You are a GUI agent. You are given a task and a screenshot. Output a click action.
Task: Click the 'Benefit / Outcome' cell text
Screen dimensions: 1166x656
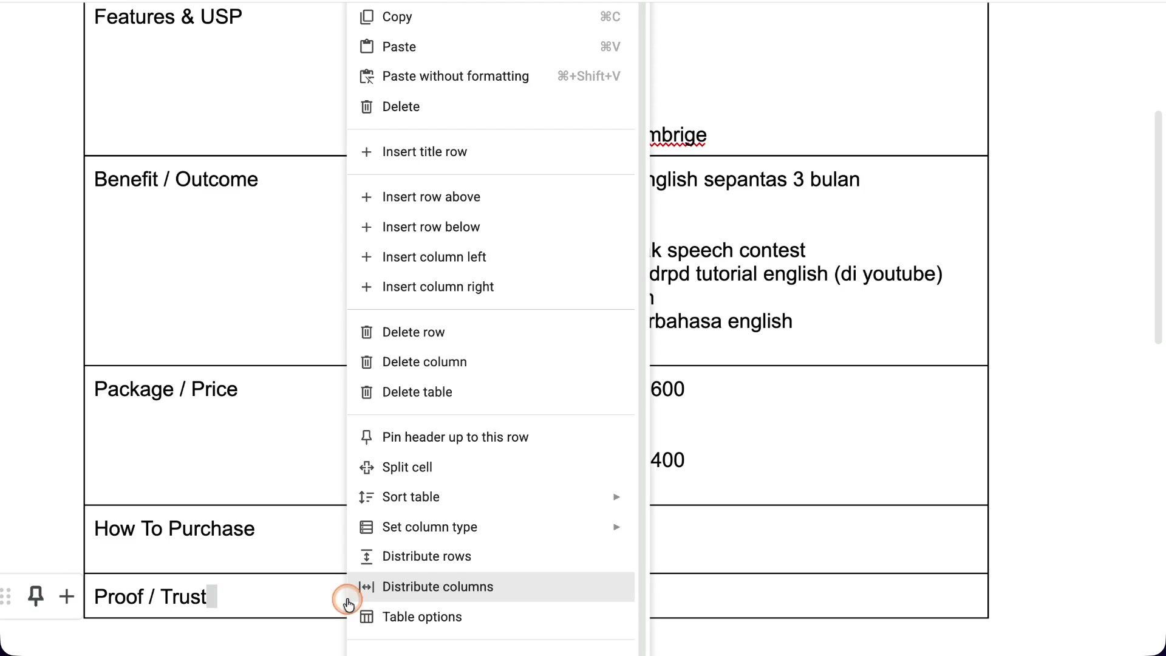click(x=176, y=180)
